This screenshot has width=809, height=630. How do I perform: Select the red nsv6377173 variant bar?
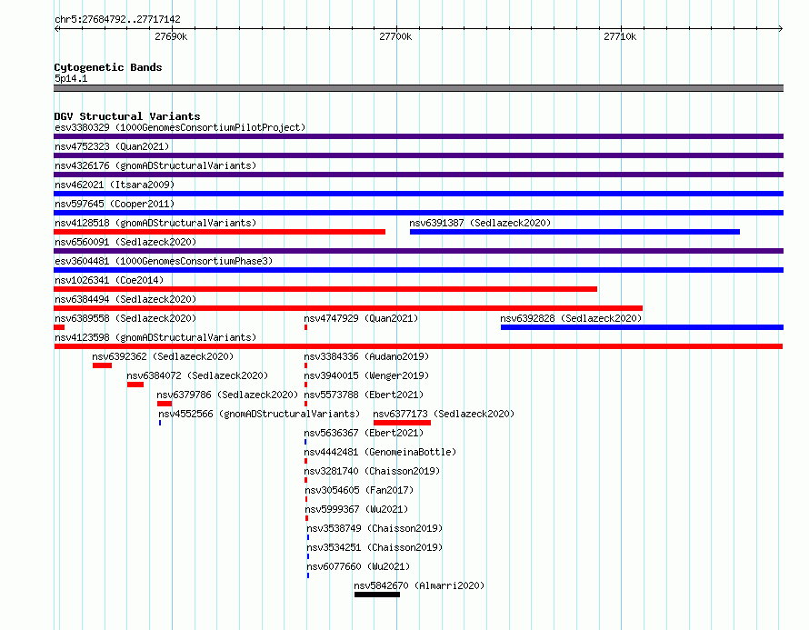402,423
